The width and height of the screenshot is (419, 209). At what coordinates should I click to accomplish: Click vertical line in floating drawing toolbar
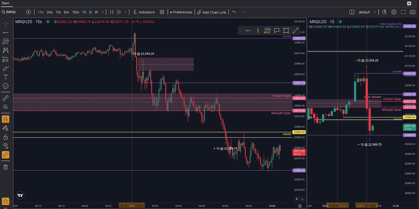point(258,30)
